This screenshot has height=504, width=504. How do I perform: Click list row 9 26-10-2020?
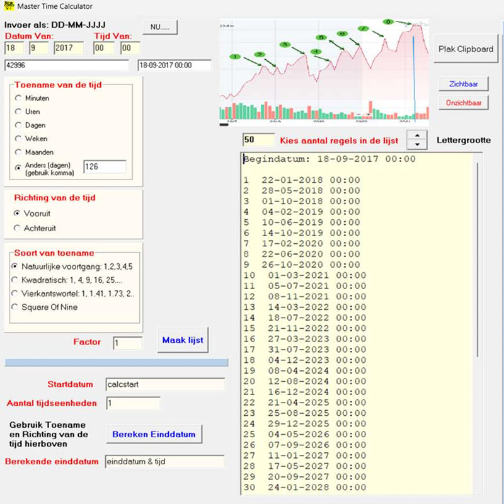pos(302,265)
